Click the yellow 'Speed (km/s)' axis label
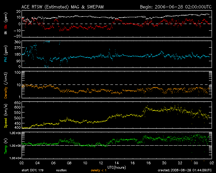The image size is (216, 173). click(6, 116)
